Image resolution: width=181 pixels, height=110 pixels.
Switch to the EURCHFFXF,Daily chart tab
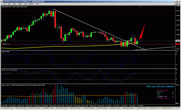point(34,108)
